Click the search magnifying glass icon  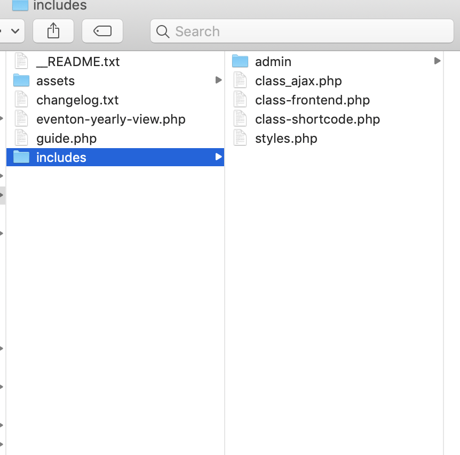(163, 32)
